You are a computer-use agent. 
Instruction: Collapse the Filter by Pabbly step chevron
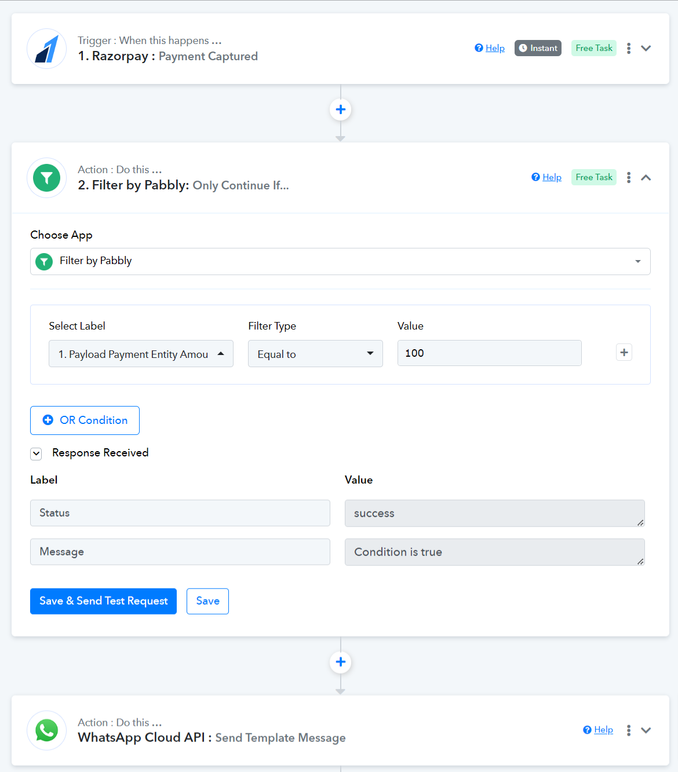[646, 178]
